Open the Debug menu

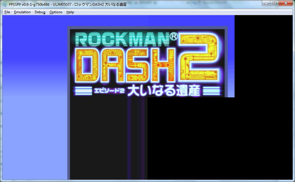40,12
